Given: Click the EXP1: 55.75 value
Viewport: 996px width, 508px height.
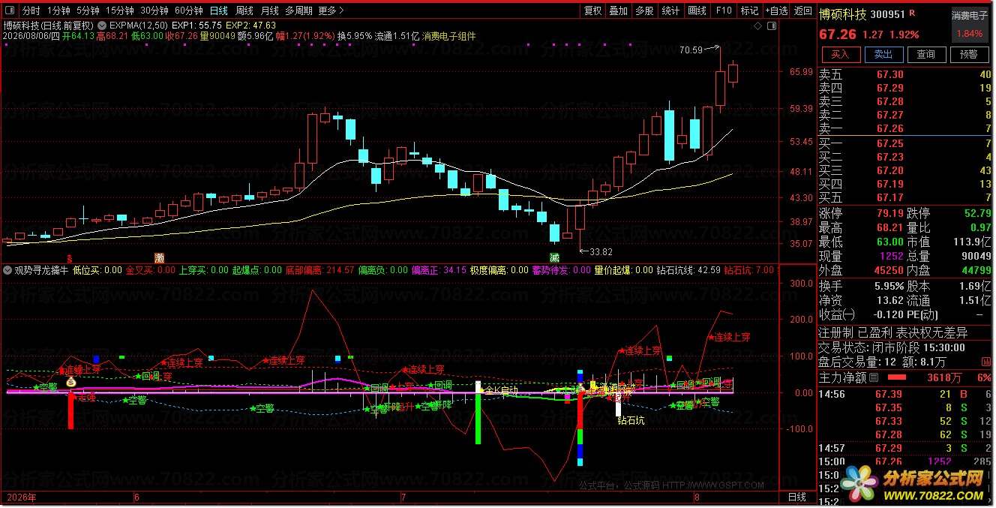Looking at the screenshot, I should tap(196, 25).
